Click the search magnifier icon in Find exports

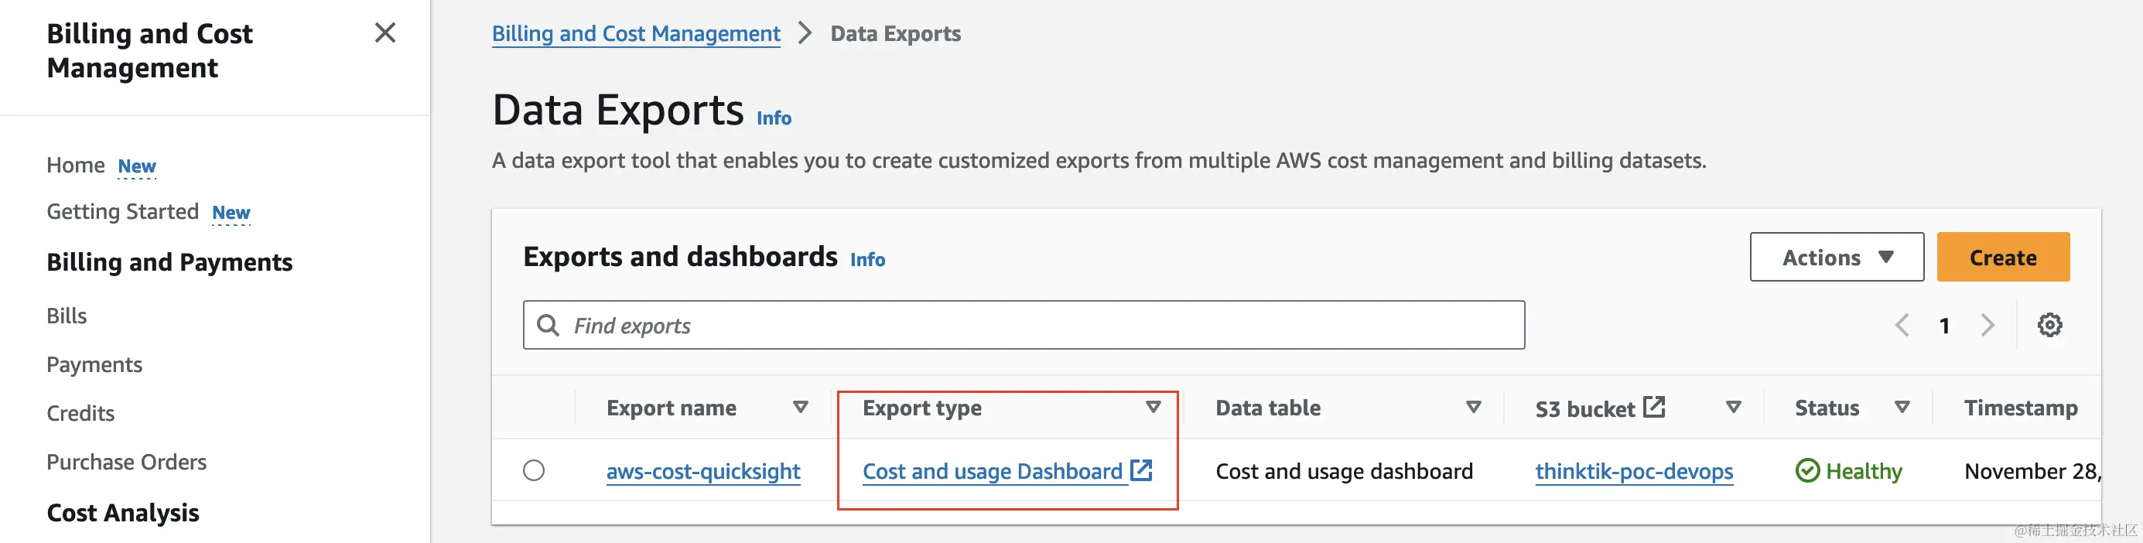pyautogui.click(x=548, y=325)
